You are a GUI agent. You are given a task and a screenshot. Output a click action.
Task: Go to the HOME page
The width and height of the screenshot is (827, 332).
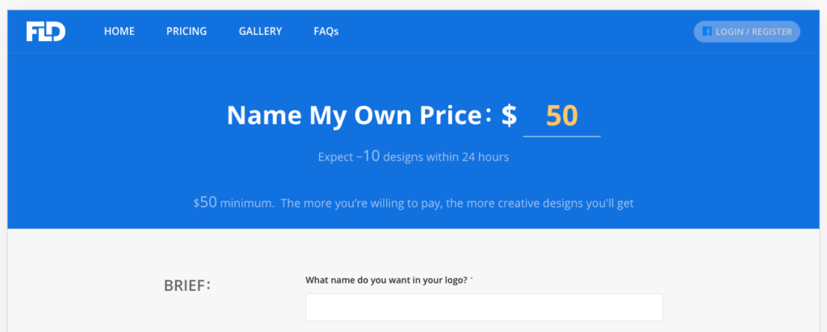[119, 32]
